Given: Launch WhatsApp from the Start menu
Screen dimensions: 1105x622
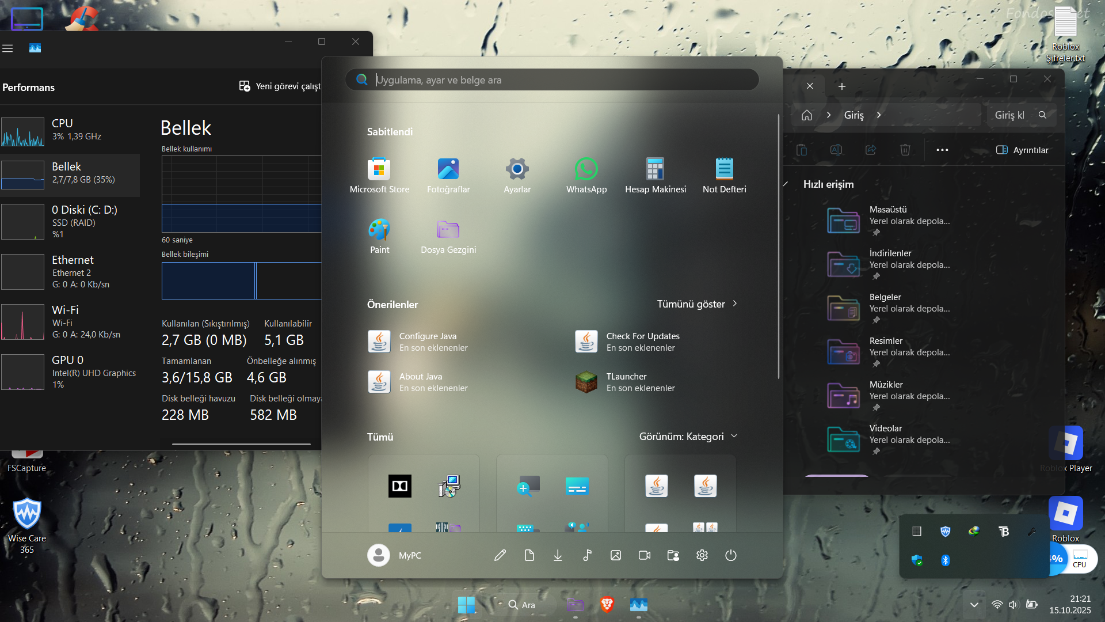Looking at the screenshot, I should coord(586,176).
